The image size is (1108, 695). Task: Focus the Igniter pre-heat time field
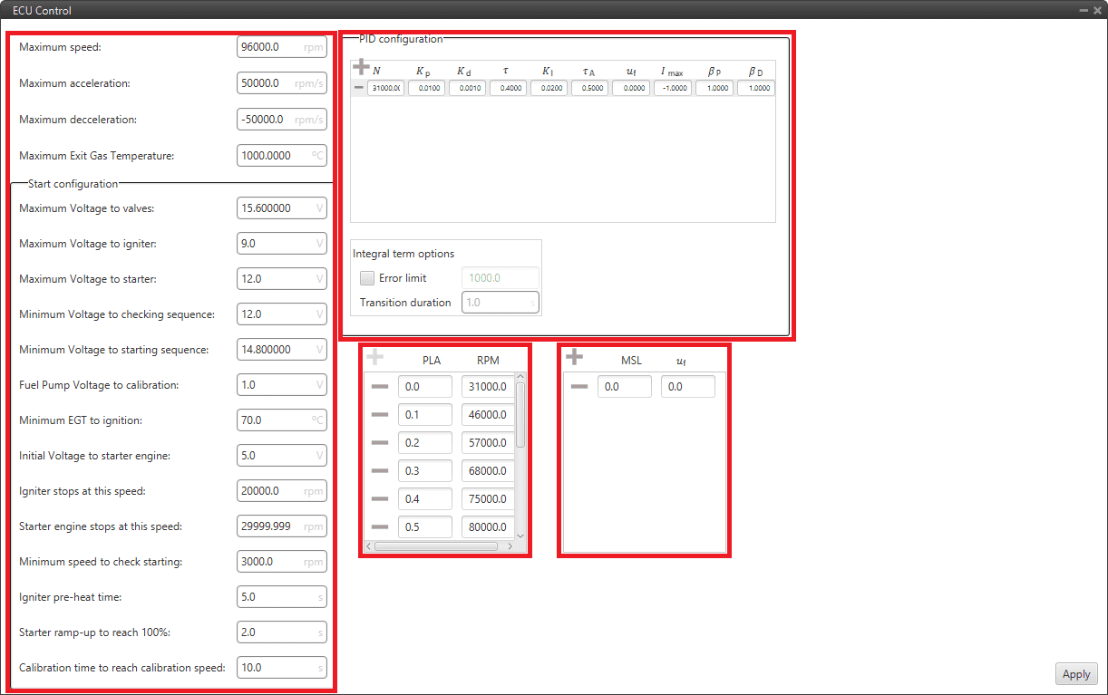pos(279,597)
